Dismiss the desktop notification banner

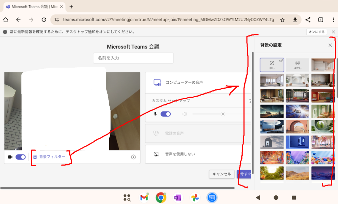click(333, 32)
